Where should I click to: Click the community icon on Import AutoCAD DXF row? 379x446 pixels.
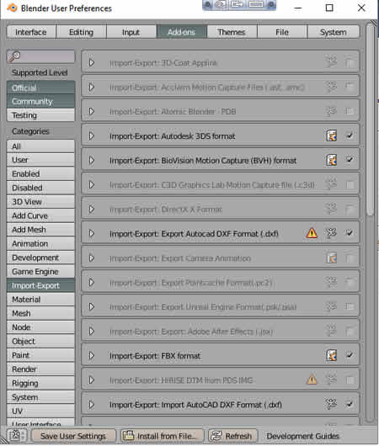click(331, 404)
